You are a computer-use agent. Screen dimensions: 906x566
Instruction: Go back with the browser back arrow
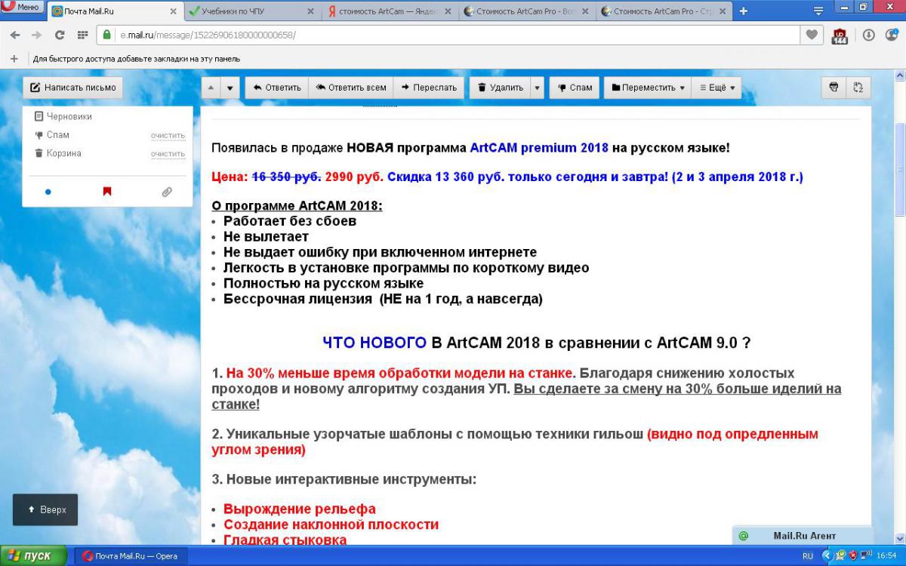[14, 35]
